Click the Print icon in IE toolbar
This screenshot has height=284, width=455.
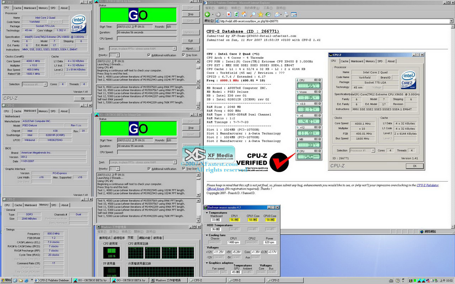coord(286,15)
